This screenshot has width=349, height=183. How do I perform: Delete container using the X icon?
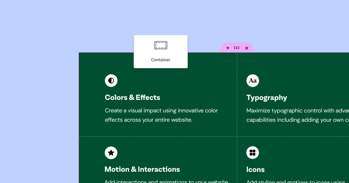(x=247, y=48)
